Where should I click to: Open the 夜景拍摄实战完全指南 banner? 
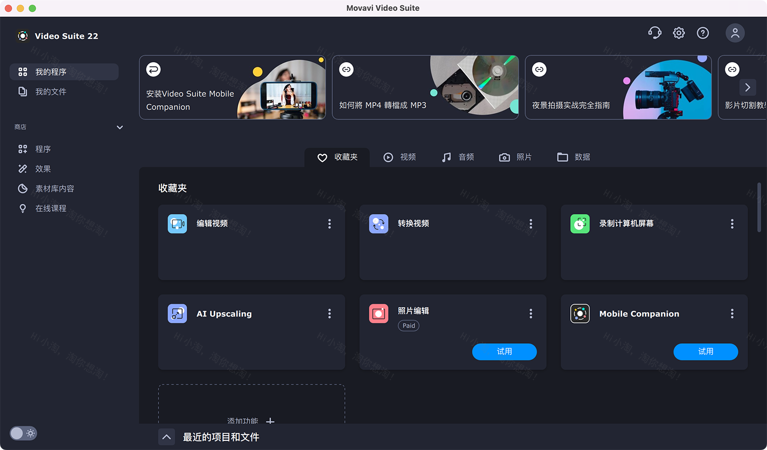(x=618, y=87)
